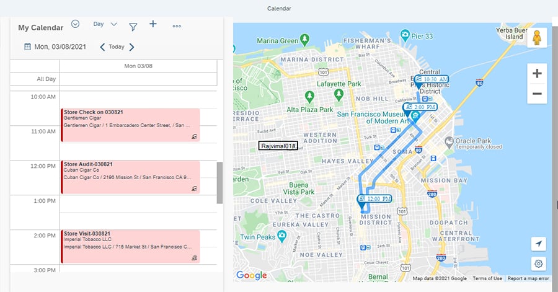The height and width of the screenshot is (292, 558).
Task: Click the Rajvimal01# label on map
Action: pyautogui.click(x=278, y=146)
